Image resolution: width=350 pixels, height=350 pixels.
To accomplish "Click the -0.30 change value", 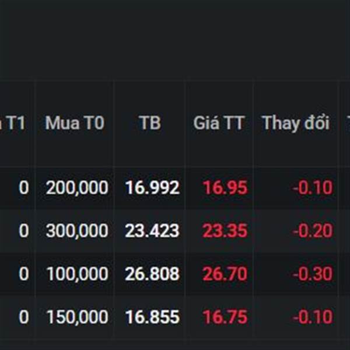I will pyautogui.click(x=313, y=274).
